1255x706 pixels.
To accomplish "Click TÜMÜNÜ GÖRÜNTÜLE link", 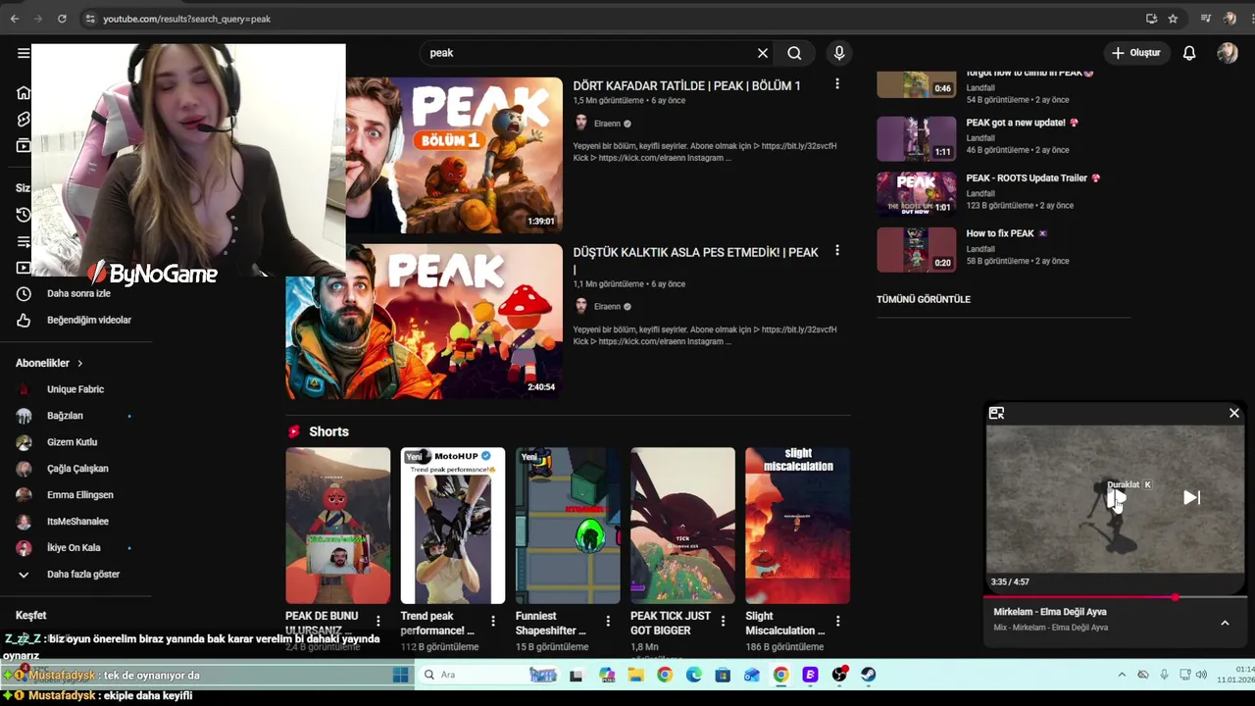I will tap(923, 299).
